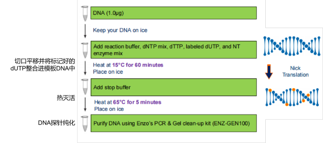Select the Add stop buffer green box
323x143 pixels.
tap(174, 87)
